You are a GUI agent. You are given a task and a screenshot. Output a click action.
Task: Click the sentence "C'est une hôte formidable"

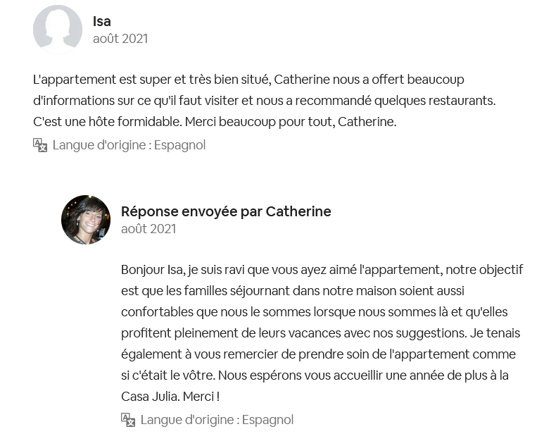pyautogui.click(x=106, y=122)
